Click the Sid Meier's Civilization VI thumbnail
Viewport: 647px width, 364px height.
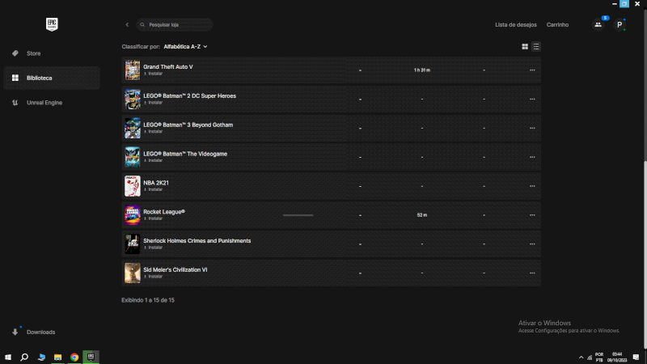[133, 273]
